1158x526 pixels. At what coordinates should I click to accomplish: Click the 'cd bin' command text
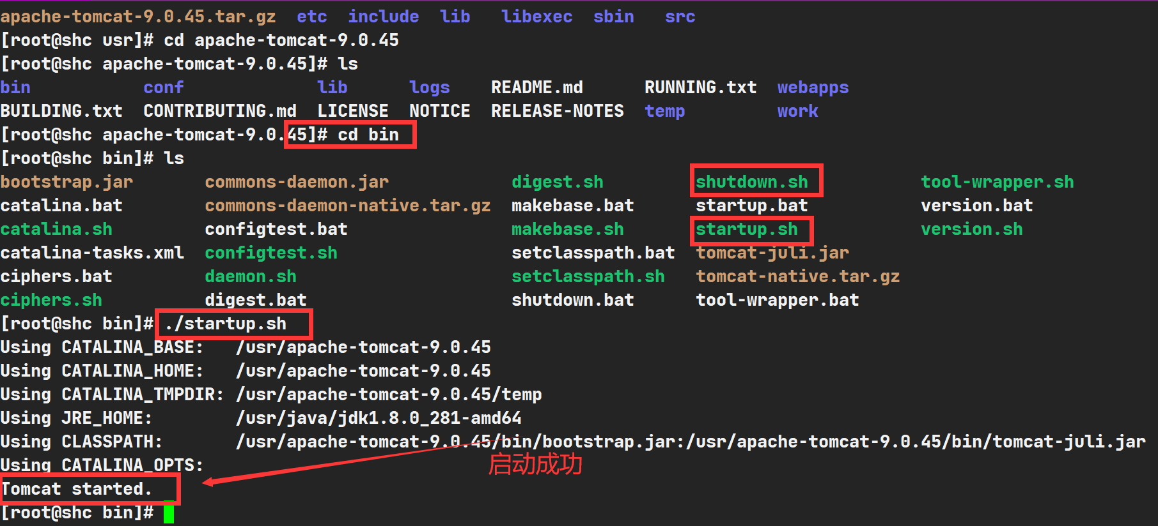(368, 135)
